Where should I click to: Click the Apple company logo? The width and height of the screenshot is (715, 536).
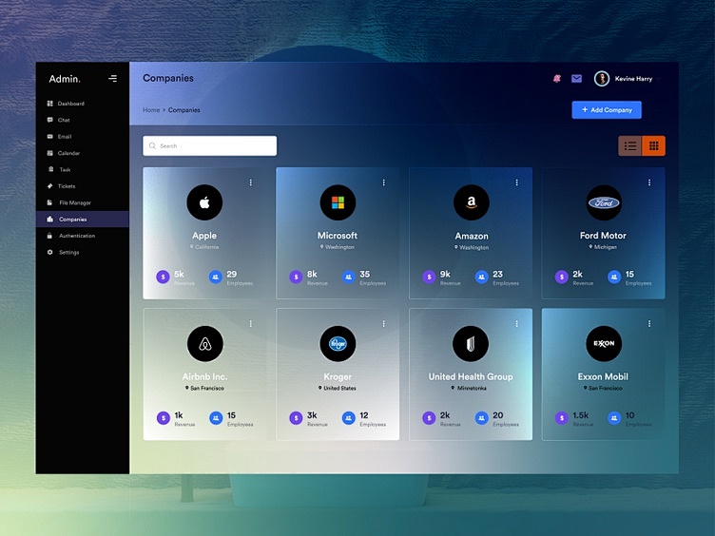coord(204,202)
